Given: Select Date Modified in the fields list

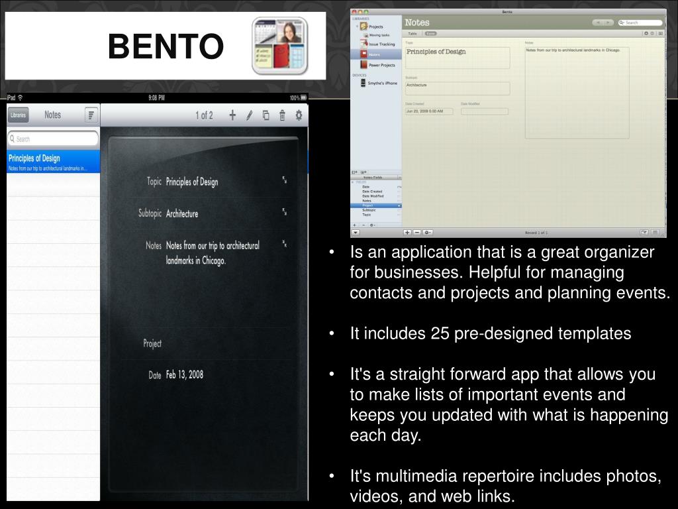Looking at the screenshot, I should (373, 196).
